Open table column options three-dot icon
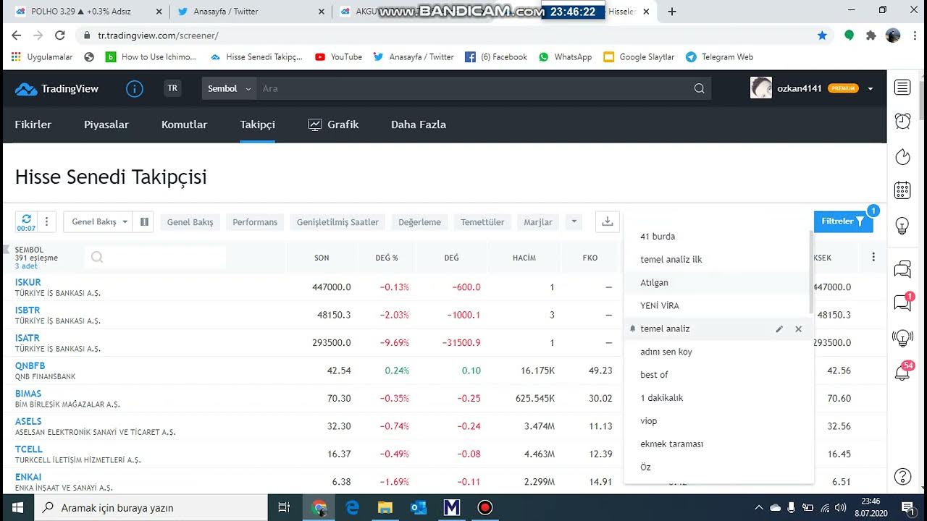The height and width of the screenshot is (521, 927). (873, 257)
